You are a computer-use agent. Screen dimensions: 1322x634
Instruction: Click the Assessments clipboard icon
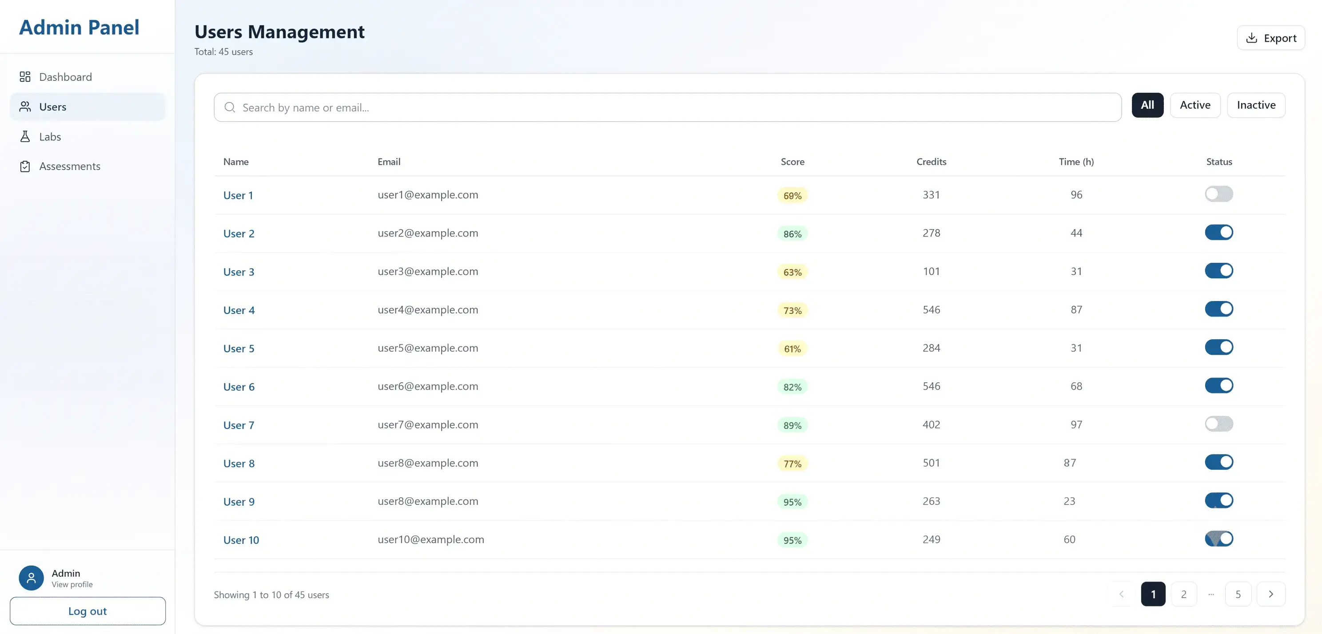[x=24, y=166]
